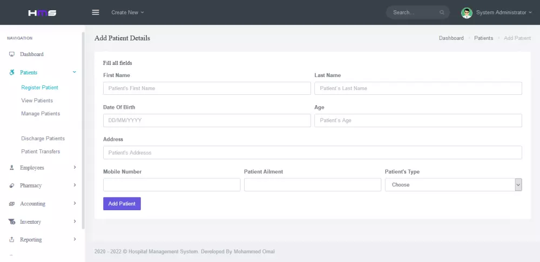Click the Date Of Birth field

[207, 121]
